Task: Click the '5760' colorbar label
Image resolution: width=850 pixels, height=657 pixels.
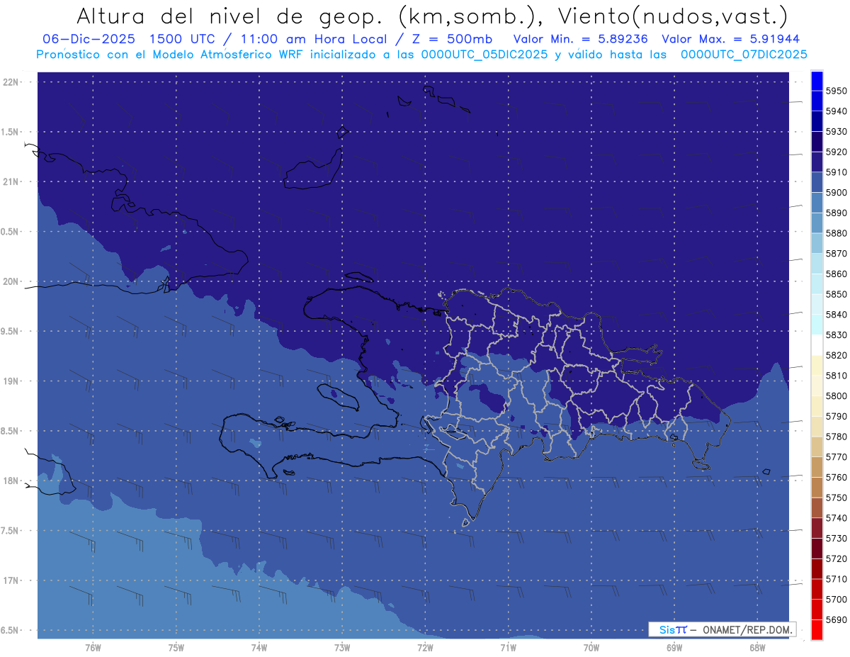Action: 837,477
